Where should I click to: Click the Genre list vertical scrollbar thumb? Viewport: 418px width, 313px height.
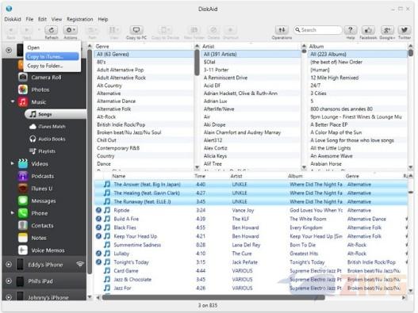click(x=197, y=63)
